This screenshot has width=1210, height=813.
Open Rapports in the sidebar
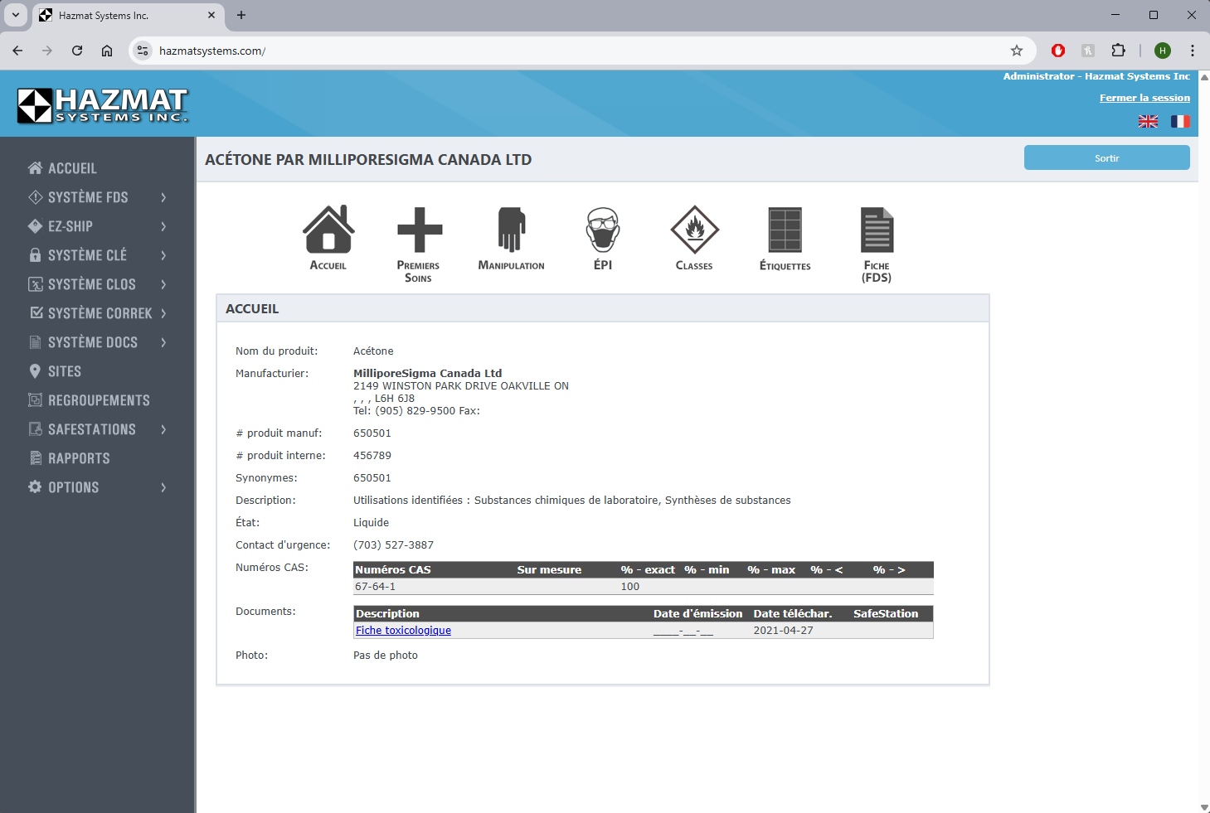click(x=79, y=458)
